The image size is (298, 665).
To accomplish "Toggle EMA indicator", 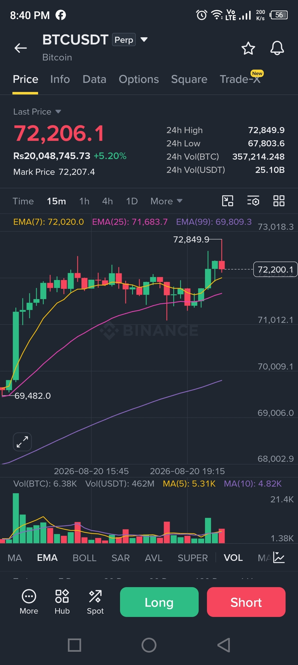I will pos(47,558).
